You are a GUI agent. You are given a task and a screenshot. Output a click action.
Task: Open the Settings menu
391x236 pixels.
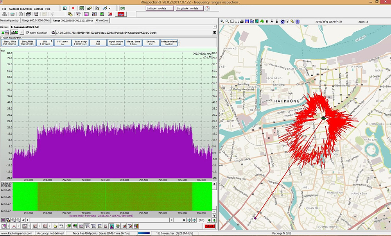(x=38, y=9)
